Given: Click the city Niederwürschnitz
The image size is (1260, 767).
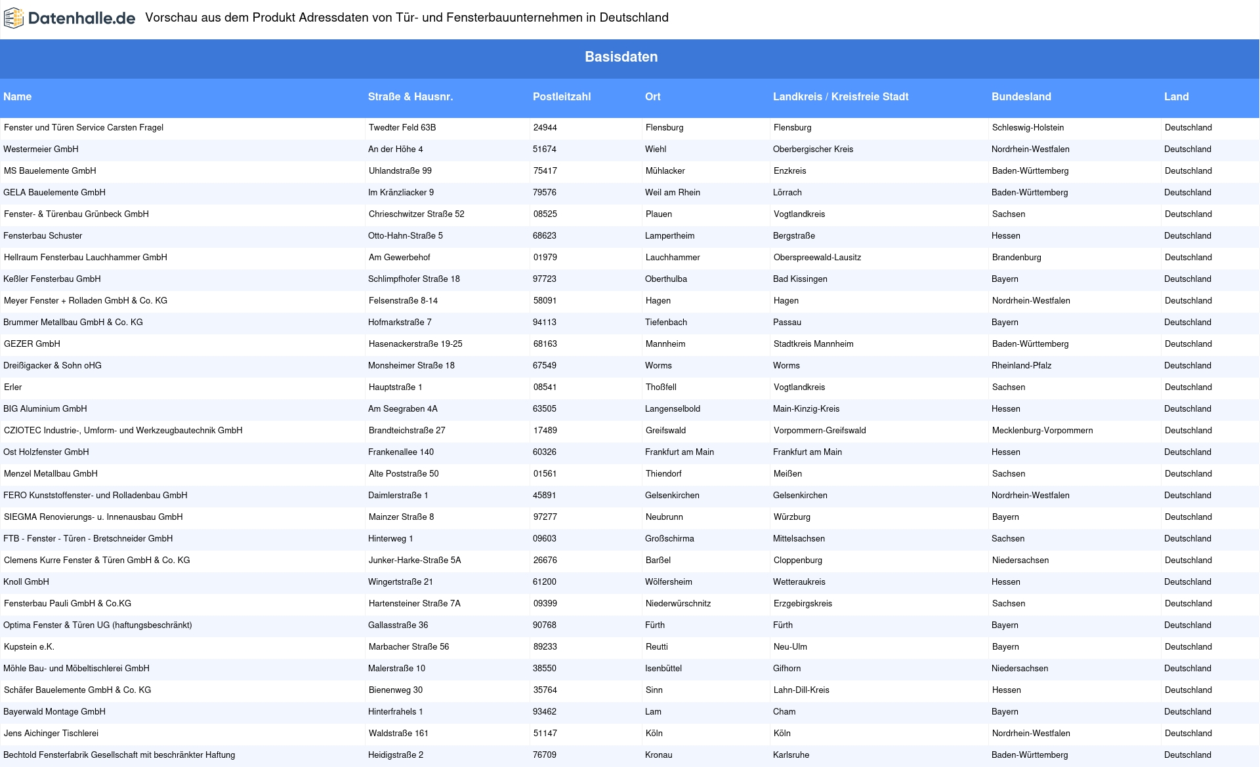Looking at the screenshot, I should pos(679,603).
